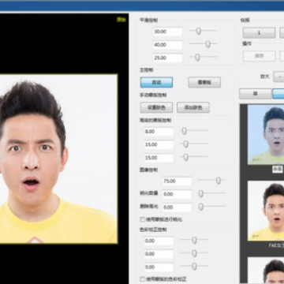Click the middle color correction slider
Image resolution: width=284 pixels, height=284 pixels.
[x=194, y=253]
